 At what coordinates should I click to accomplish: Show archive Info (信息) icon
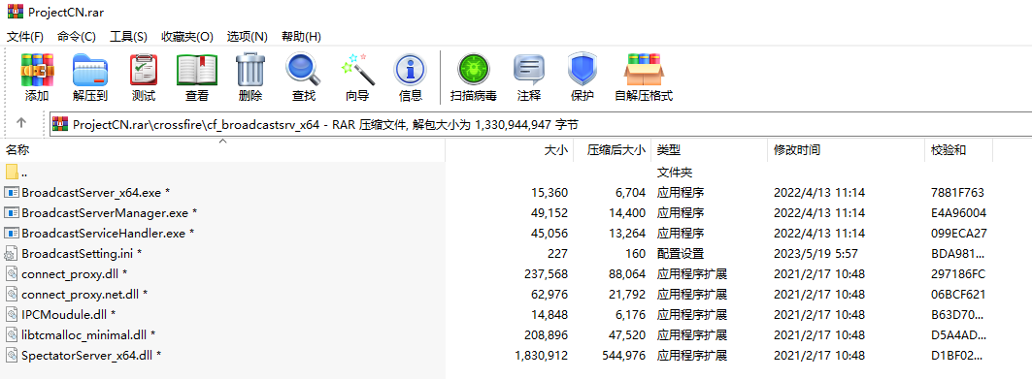tap(411, 71)
